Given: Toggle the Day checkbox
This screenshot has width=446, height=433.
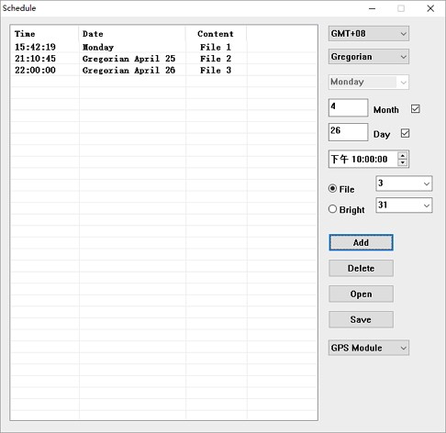Looking at the screenshot, I should 405,133.
